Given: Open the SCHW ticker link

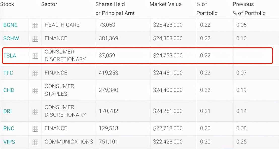Looking at the screenshot, I should coord(11,39).
